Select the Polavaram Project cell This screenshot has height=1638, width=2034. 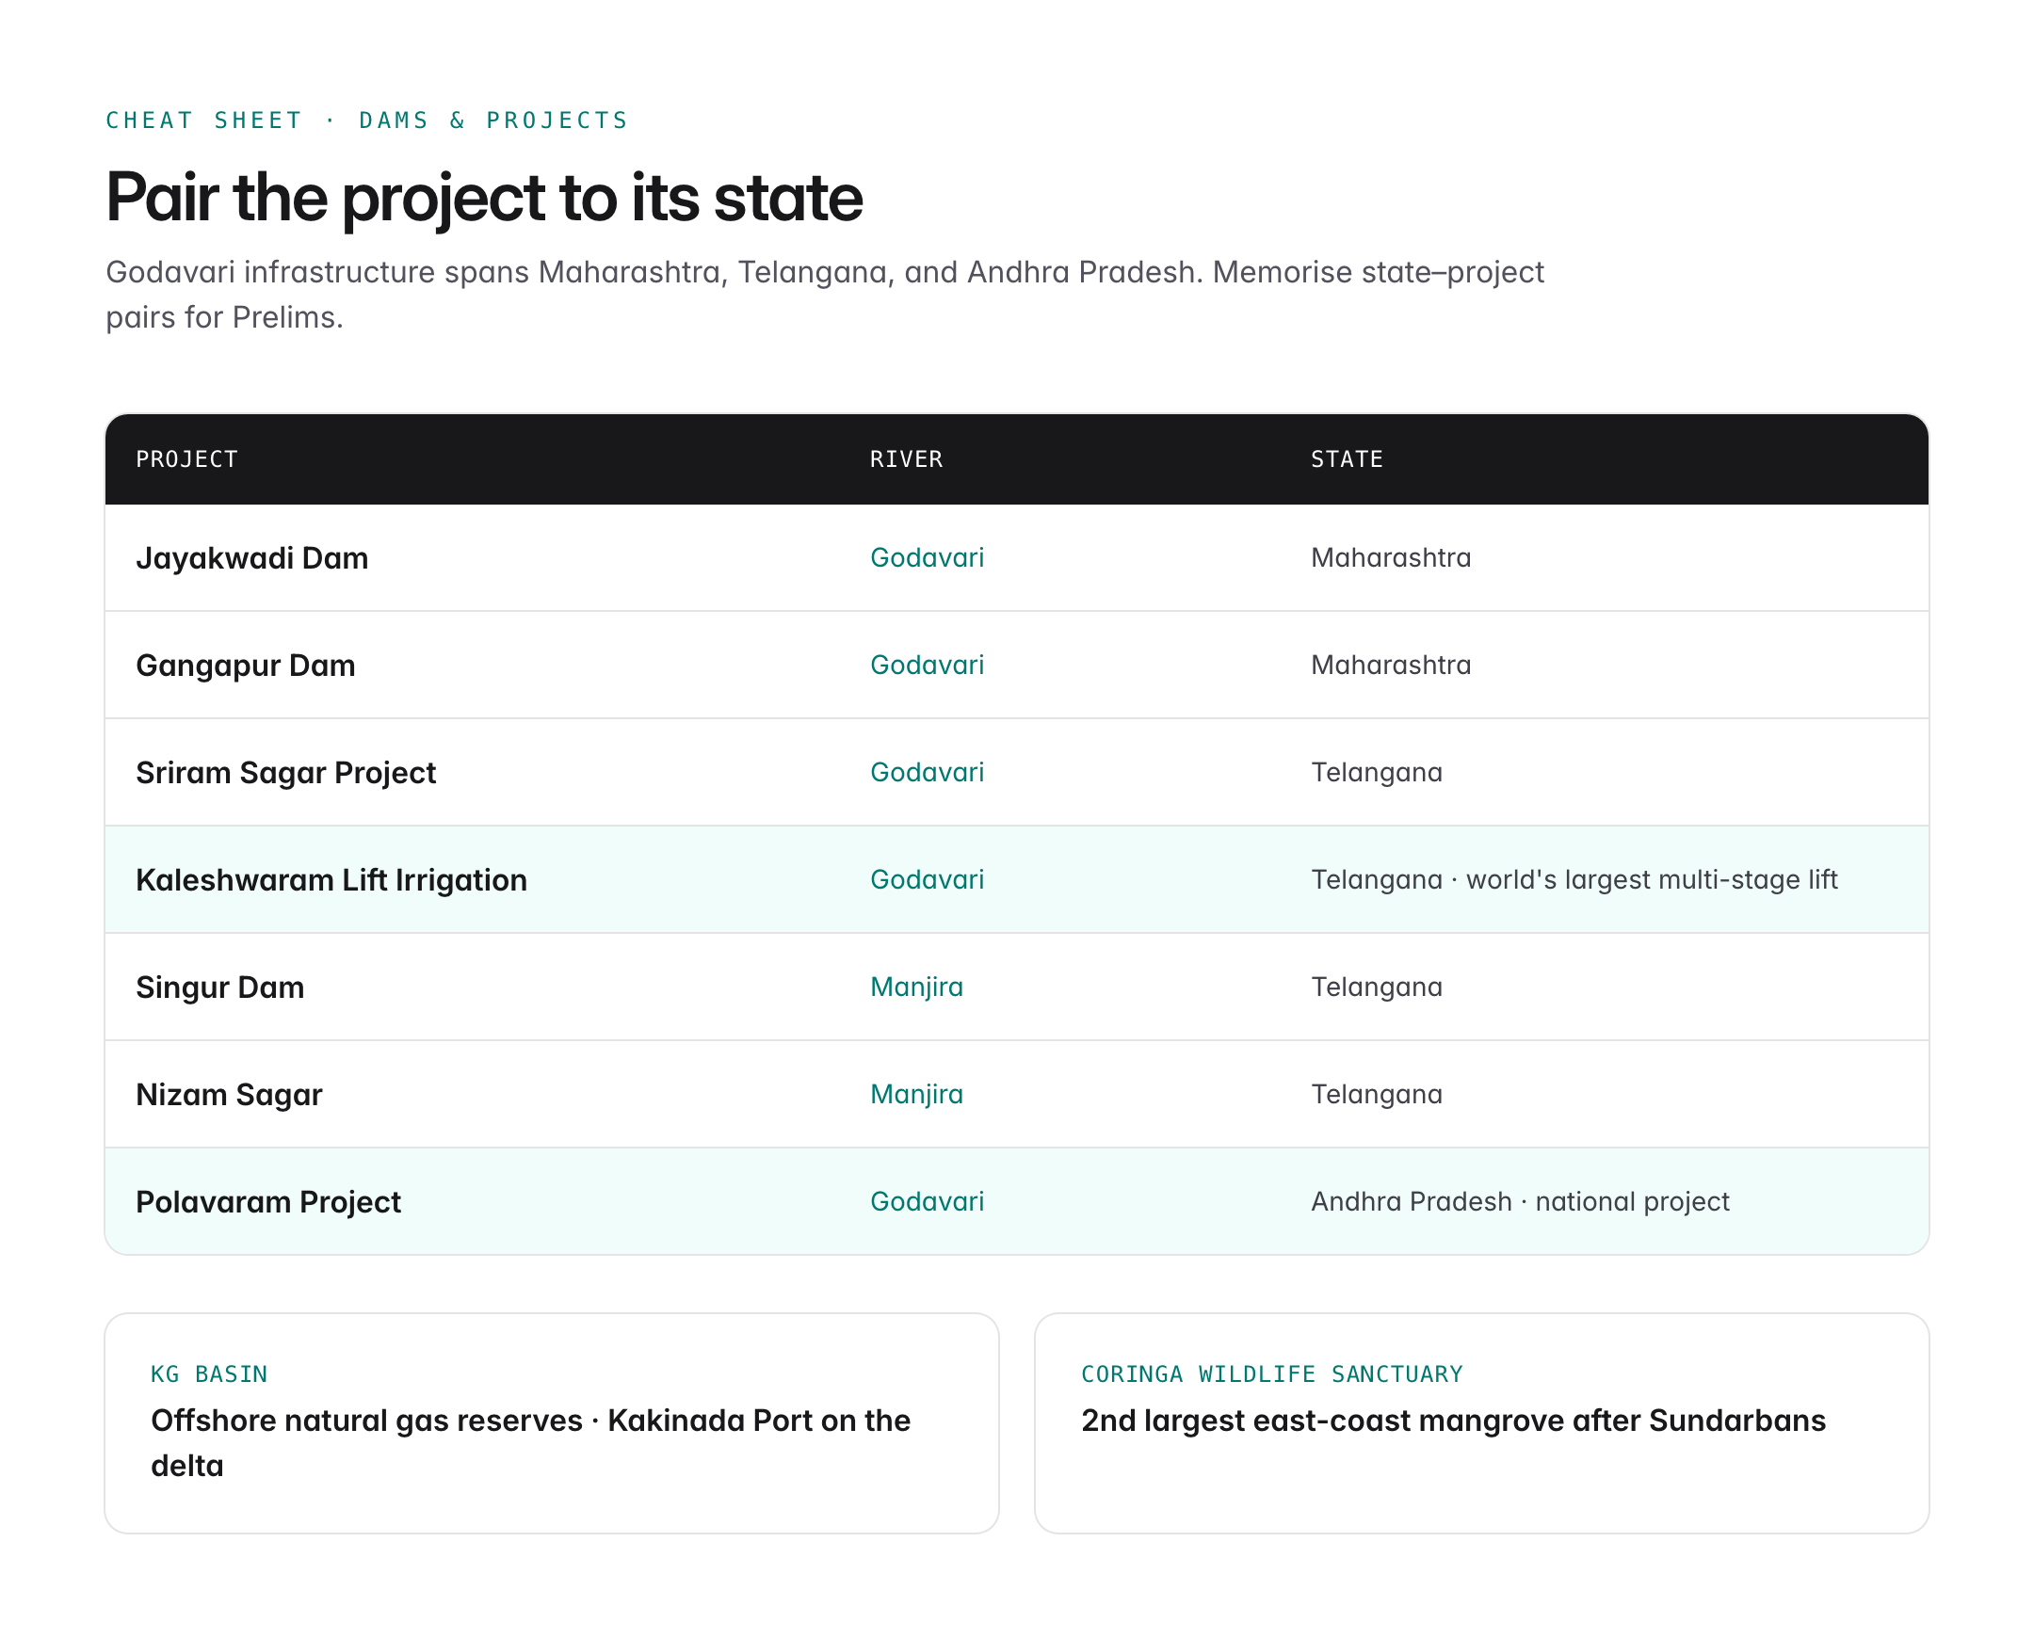[x=268, y=1203]
